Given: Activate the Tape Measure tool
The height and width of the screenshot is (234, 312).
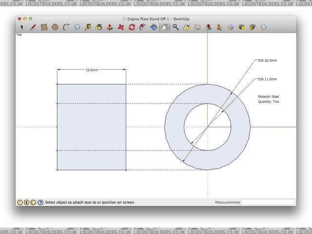Looking at the screenshot, I should click(x=88, y=27).
